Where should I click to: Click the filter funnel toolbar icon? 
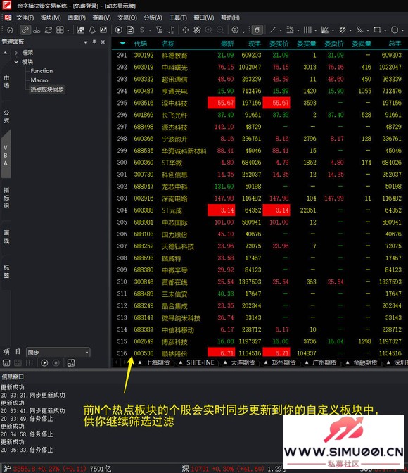(x=159, y=30)
